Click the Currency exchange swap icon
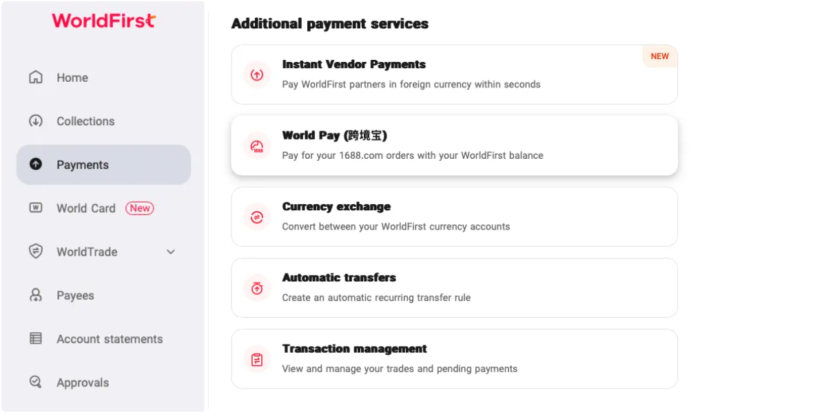824x418 pixels. pos(257,217)
